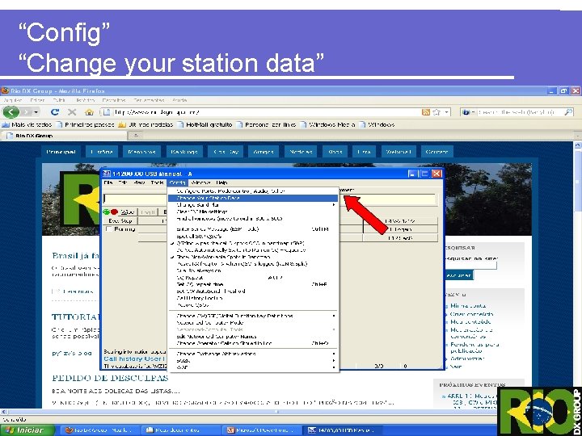Click the search magnifier icon in Firefox search box
This screenshot has width=582, height=436.
click(x=568, y=112)
